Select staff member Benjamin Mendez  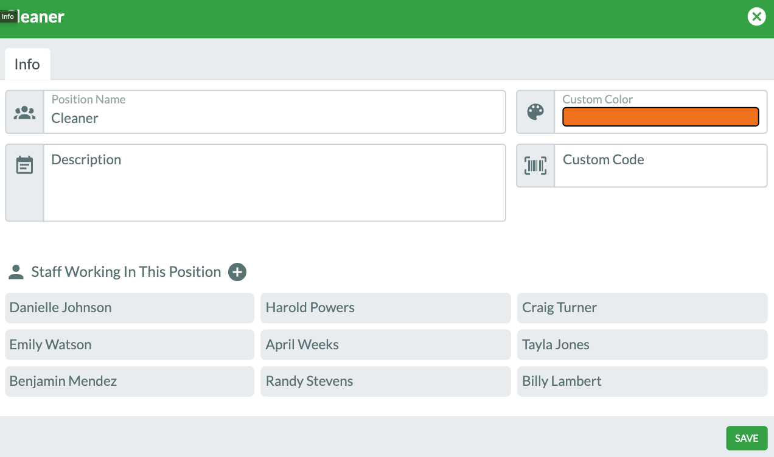(x=130, y=381)
